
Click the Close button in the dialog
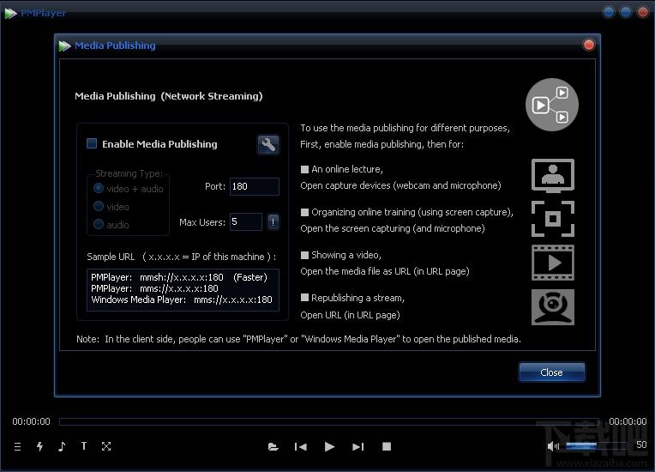551,372
